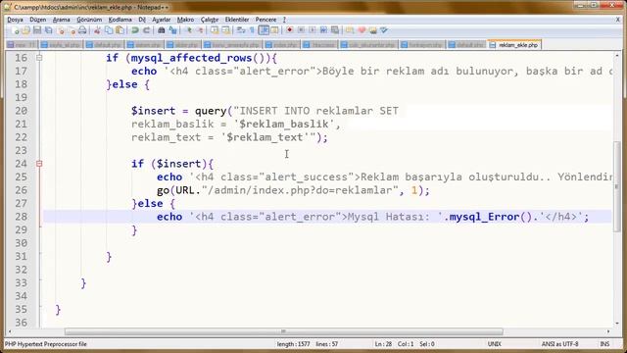627x353 pixels.
Task: Toggle show all characters pilcrow icon
Action: pyautogui.click(x=252, y=30)
